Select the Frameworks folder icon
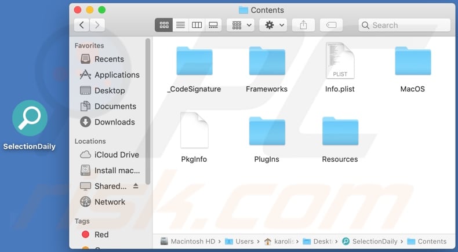The height and width of the screenshot is (252, 458). [267, 61]
